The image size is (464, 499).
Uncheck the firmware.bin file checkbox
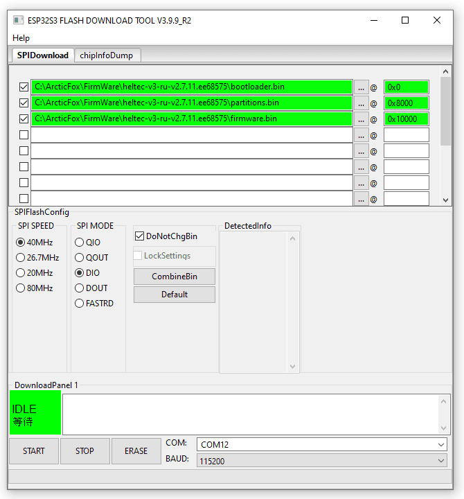click(24, 119)
